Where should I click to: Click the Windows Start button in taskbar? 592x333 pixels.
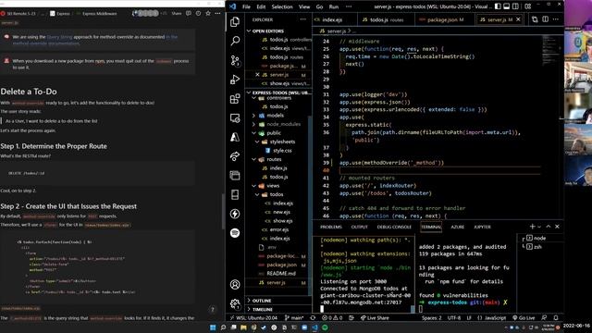tap(213, 327)
